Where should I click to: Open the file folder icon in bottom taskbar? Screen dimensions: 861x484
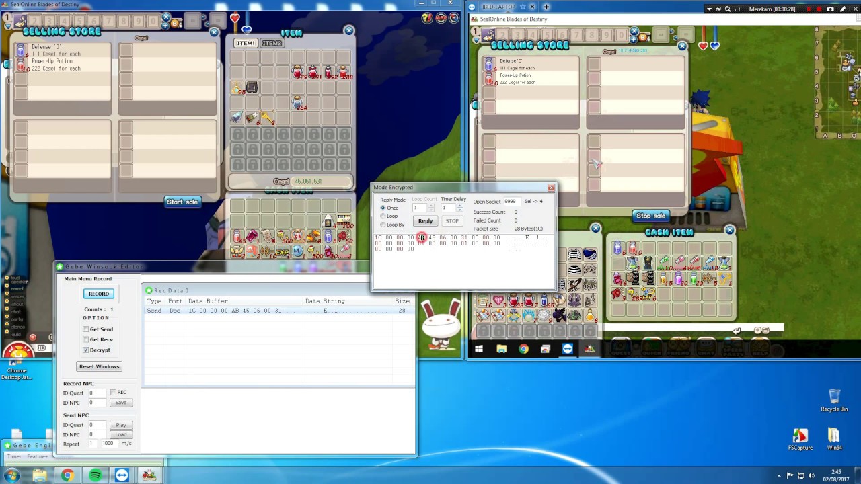point(40,476)
